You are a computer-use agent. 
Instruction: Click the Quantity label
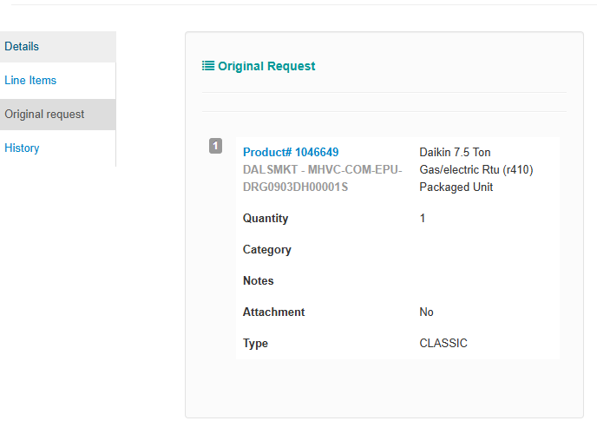click(266, 219)
